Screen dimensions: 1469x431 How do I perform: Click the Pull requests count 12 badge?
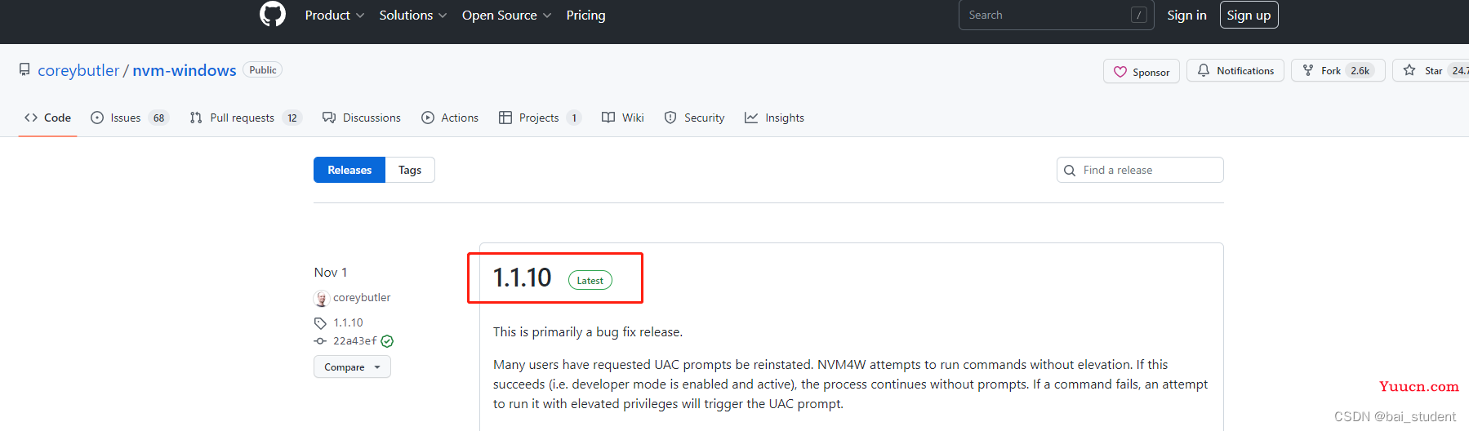(292, 118)
